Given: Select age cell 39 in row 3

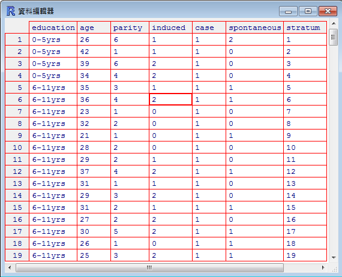Looking at the screenshot, I should click(94, 64).
